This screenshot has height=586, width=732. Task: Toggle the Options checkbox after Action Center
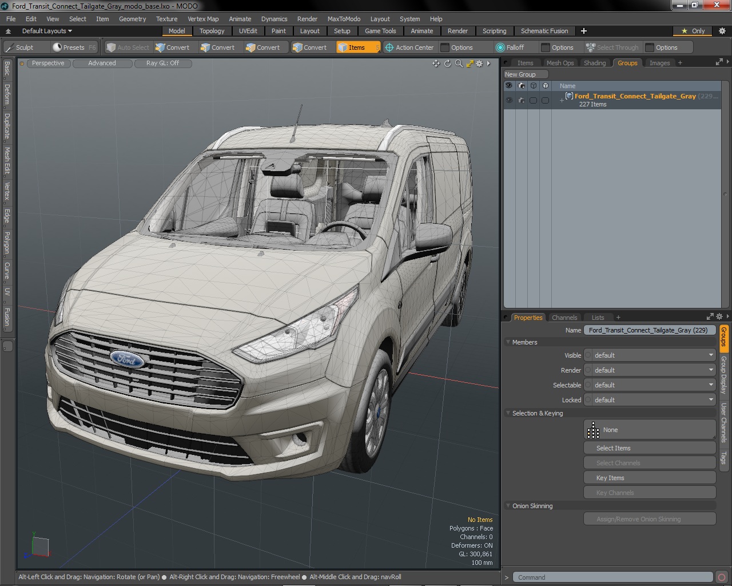444,47
